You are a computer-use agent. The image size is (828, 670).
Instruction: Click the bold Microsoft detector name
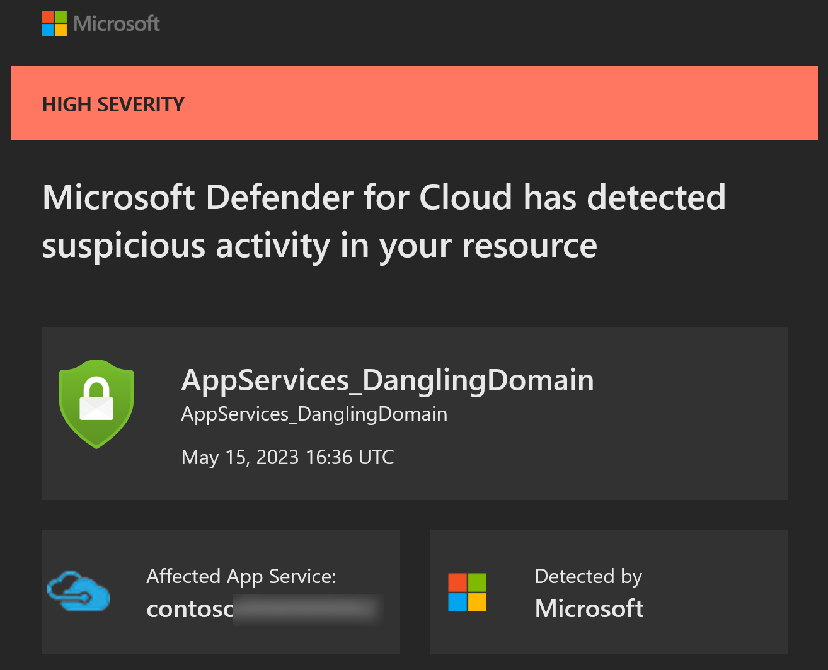click(589, 608)
